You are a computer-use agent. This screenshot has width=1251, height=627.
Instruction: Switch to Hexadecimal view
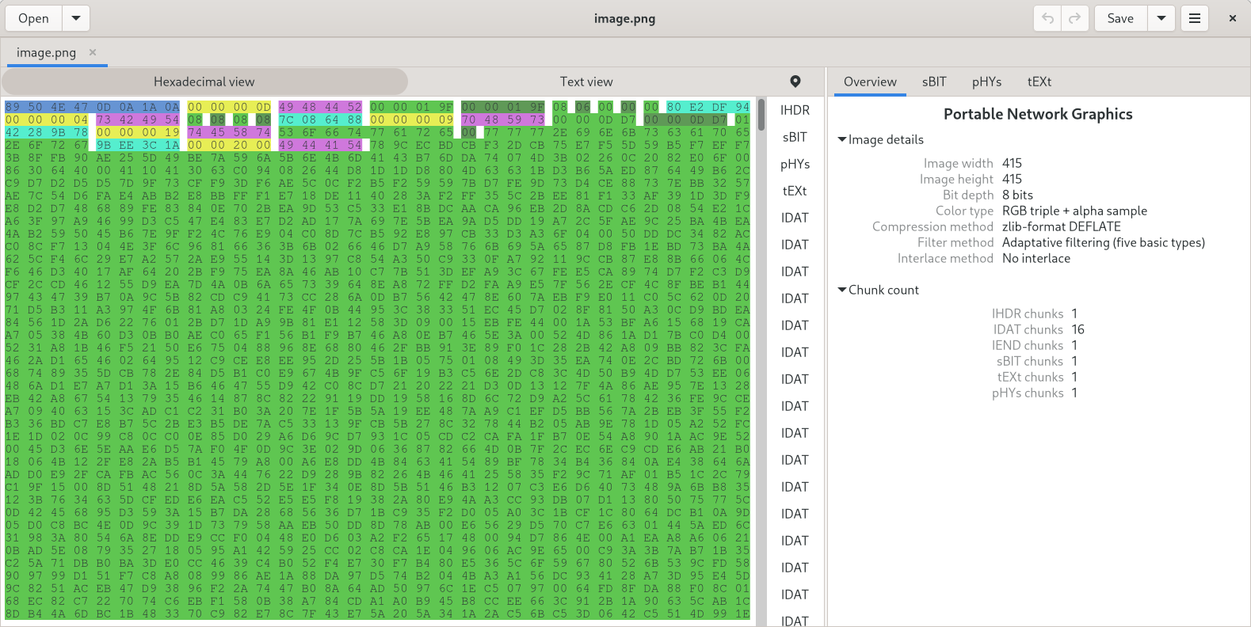[204, 82]
